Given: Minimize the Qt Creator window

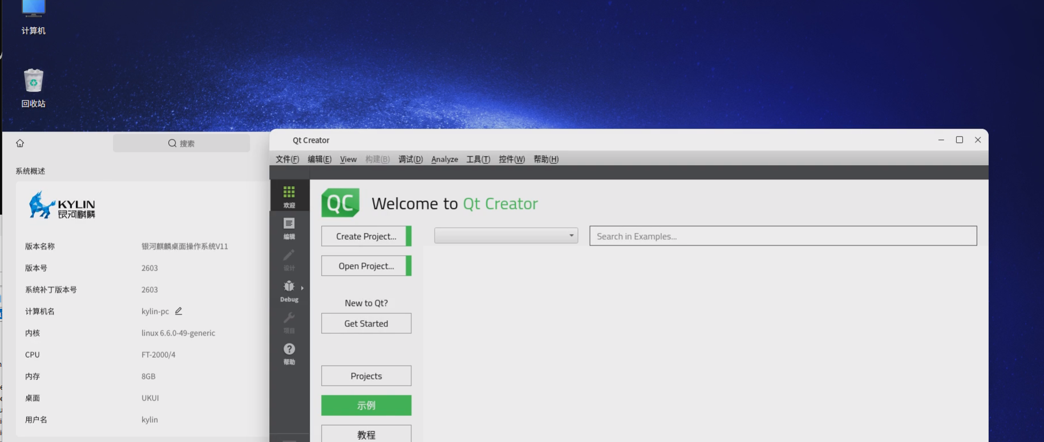Looking at the screenshot, I should (x=941, y=140).
